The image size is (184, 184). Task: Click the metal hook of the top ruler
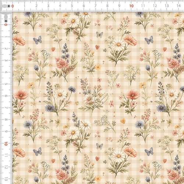(x=6, y=6)
